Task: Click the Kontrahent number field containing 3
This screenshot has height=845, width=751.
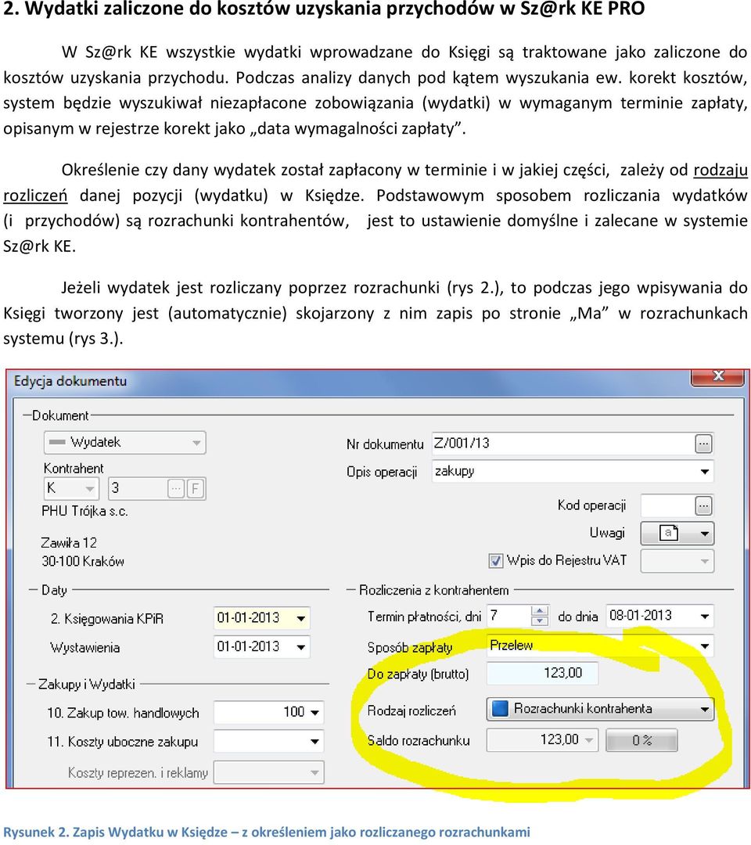Action: point(138,488)
